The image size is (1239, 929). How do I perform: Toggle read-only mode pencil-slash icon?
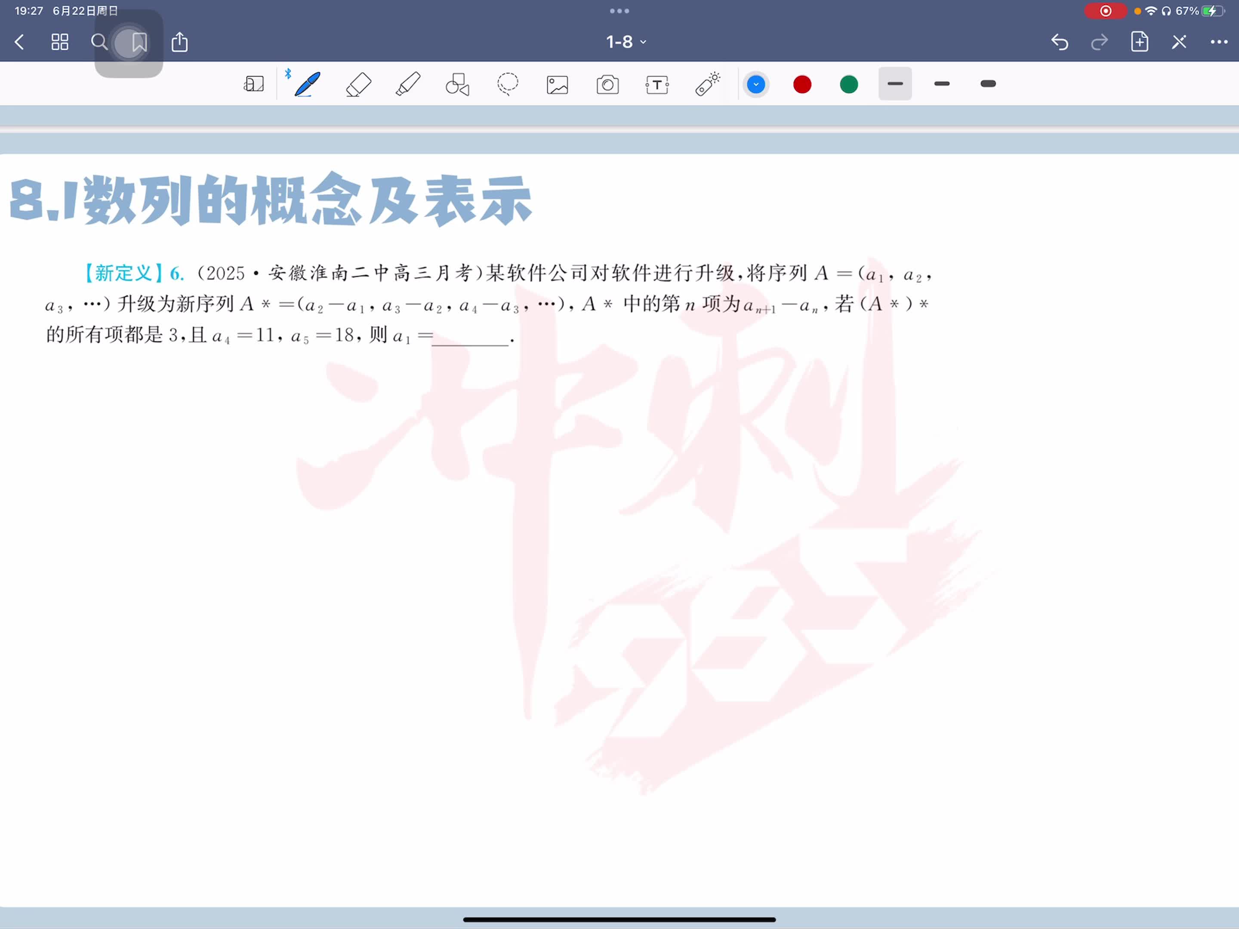(x=1179, y=42)
